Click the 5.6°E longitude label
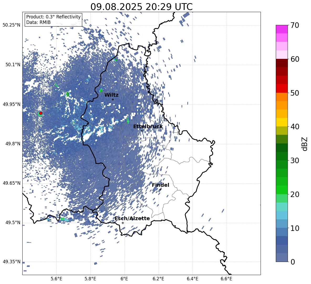 pos(56,279)
